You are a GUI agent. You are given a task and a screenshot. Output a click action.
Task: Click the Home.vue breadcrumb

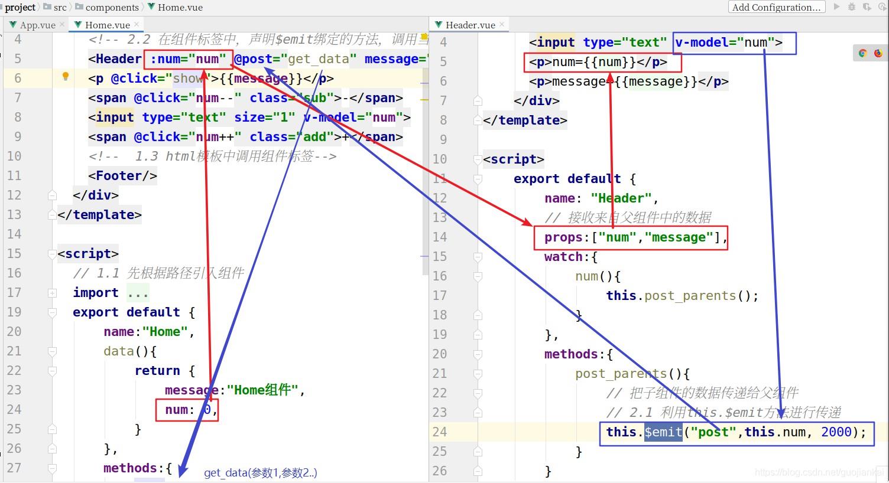coord(175,7)
